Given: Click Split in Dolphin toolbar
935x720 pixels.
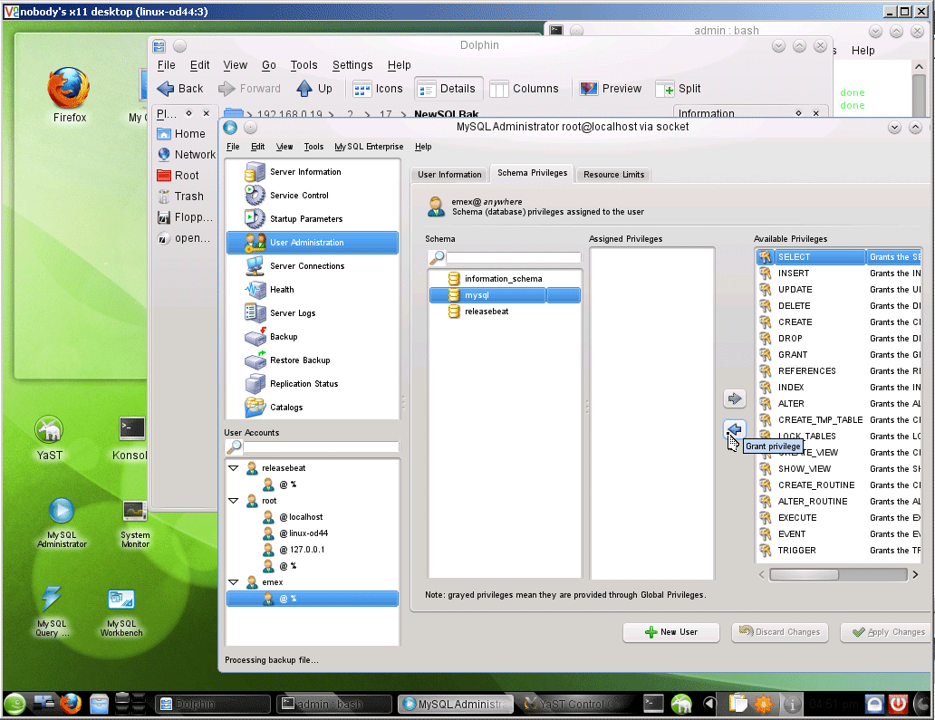Looking at the screenshot, I should coord(679,89).
